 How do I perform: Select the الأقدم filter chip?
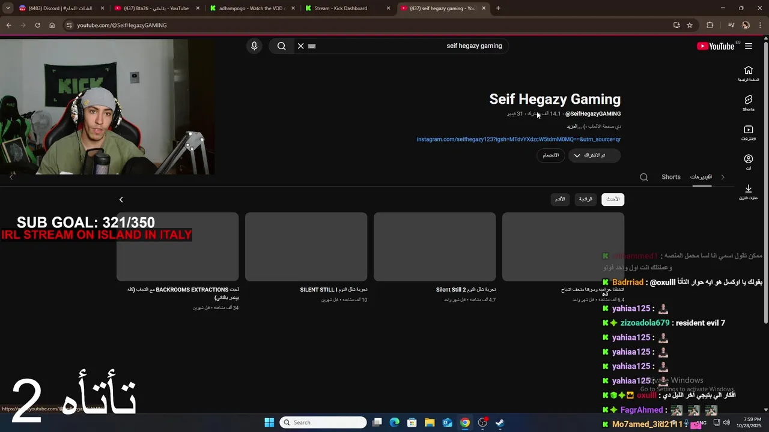point(560,199)
